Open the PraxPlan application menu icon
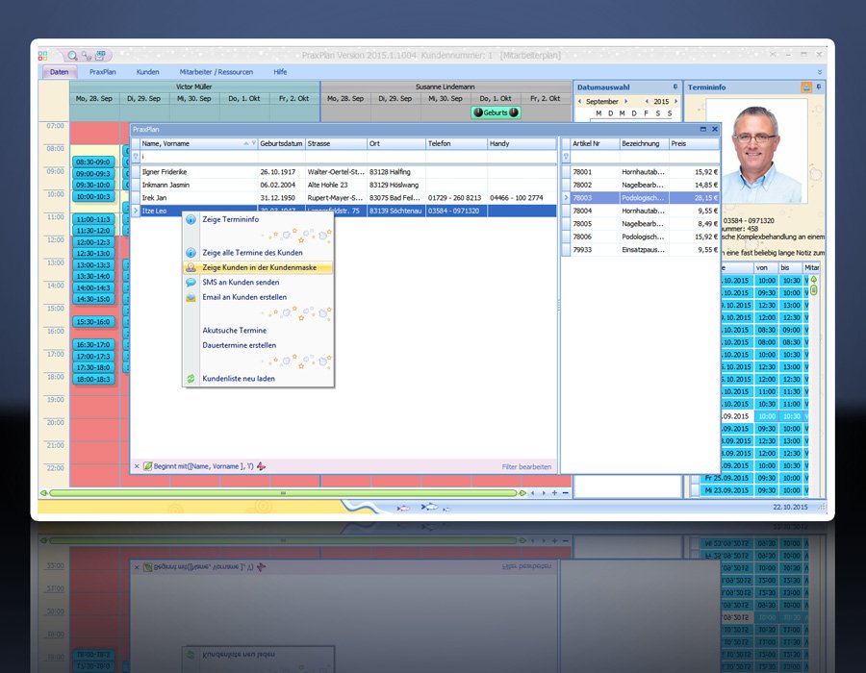The image size is (866, 673). point(43,55)
